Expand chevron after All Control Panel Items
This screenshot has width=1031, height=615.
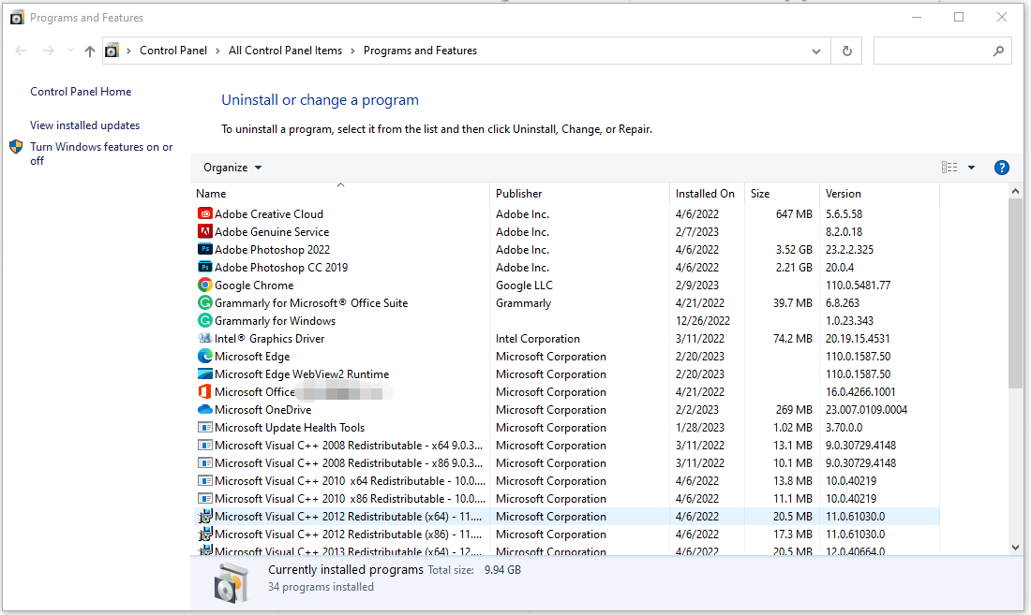(x=352, y=51)
